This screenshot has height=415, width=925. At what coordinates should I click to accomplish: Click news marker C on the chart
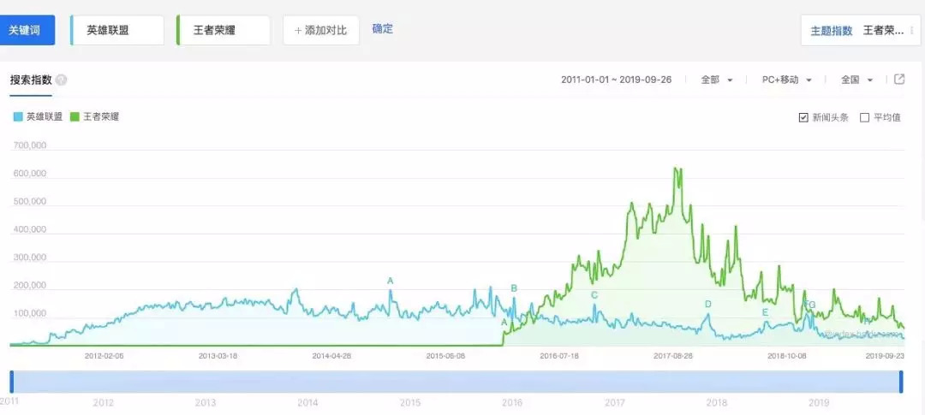coord(594,295)
